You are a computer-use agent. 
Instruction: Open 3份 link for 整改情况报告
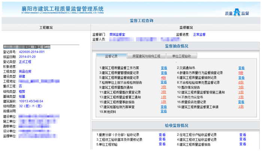point(241,87)
